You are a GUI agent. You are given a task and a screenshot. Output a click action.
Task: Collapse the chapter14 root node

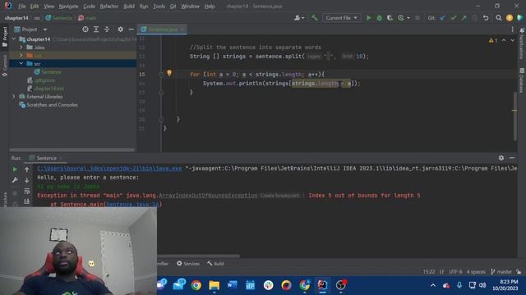(14, 39)
